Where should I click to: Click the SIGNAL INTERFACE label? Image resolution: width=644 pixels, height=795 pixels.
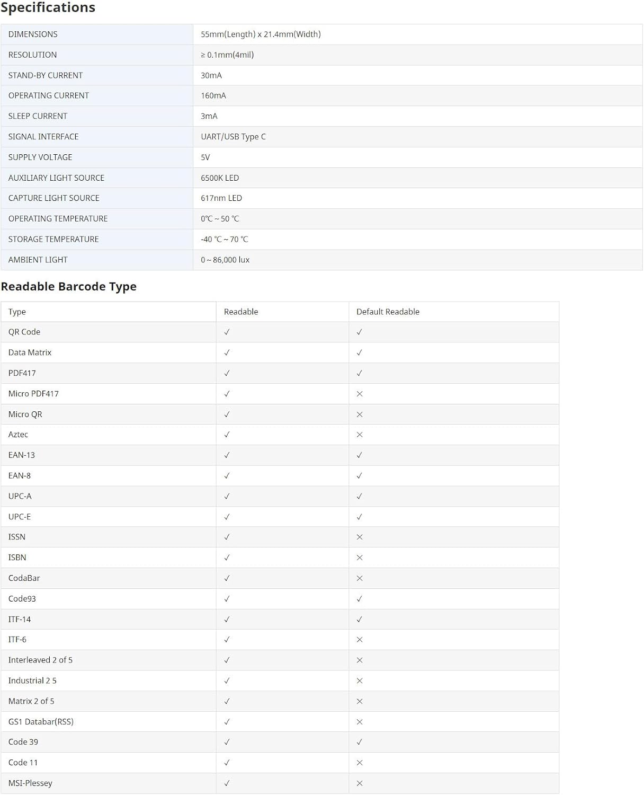[x=43, y=137]
